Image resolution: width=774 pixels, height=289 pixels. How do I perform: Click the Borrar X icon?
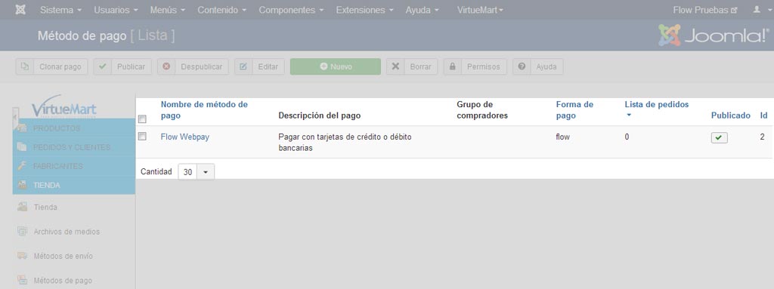[x=395, y=66]
